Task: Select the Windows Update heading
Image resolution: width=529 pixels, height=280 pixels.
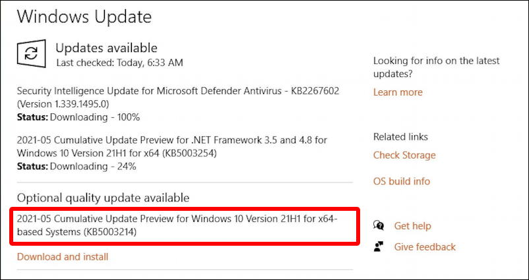Action: click(84, 16)
